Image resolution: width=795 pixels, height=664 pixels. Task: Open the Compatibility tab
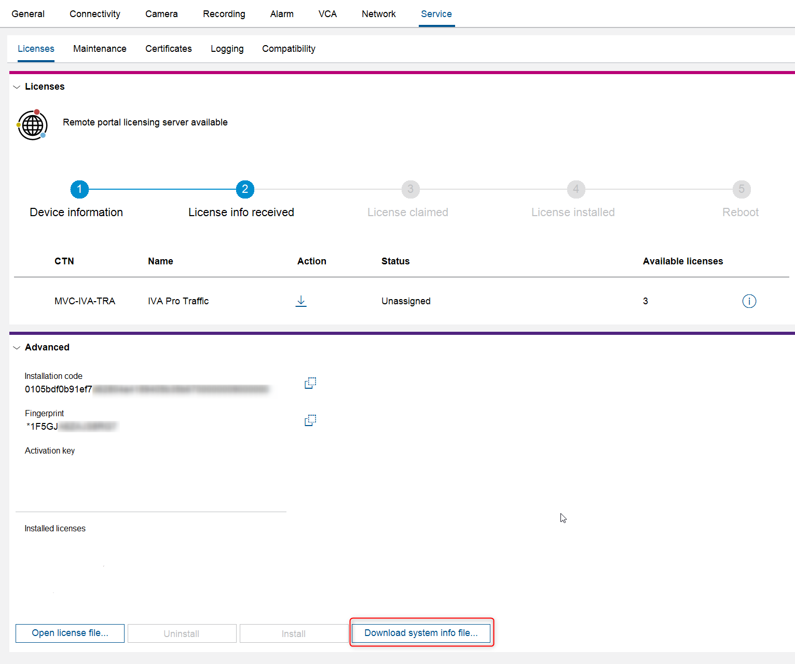pos(289,49)
